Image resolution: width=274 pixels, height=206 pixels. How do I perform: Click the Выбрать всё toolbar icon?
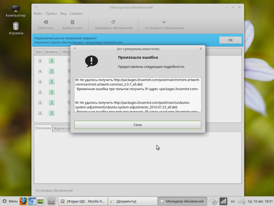72,22
